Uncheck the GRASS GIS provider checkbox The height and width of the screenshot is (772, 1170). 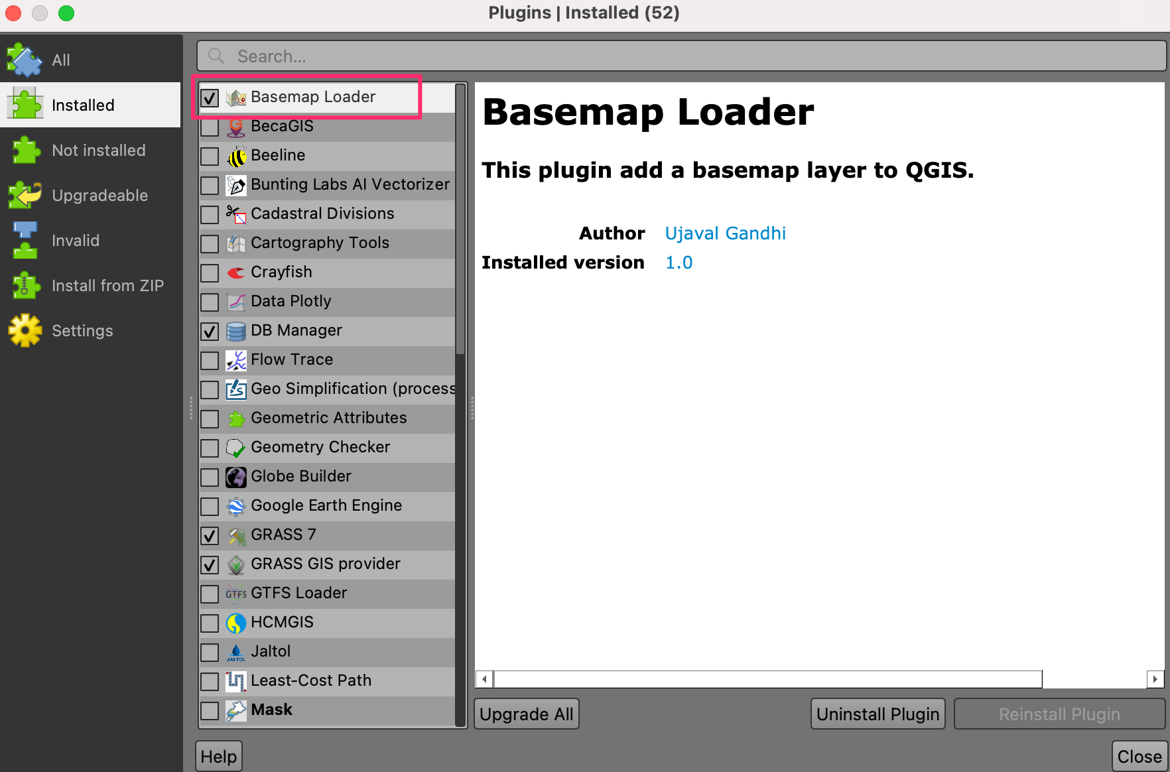click(x=210, y=565)
